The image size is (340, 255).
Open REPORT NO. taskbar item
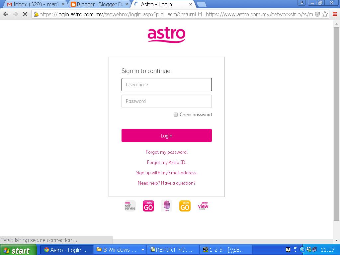pyautogui.click(x=173, y=250)
